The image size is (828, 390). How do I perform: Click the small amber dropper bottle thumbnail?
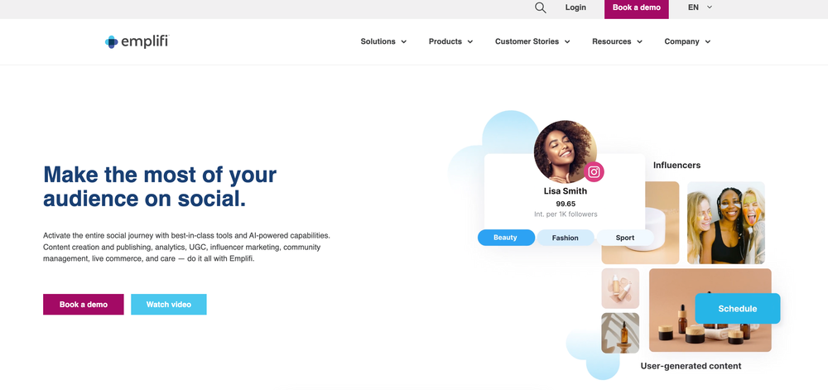tap(620, 333)
